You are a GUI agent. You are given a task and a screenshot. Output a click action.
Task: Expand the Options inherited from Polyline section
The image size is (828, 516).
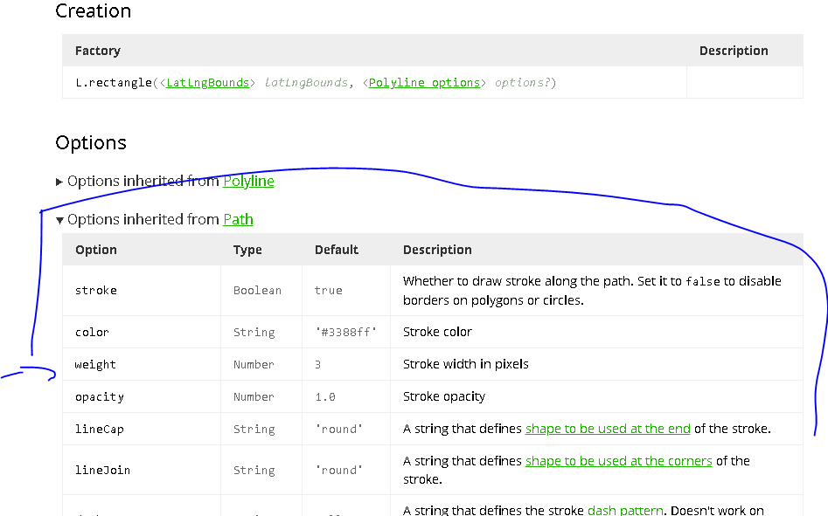59,181
